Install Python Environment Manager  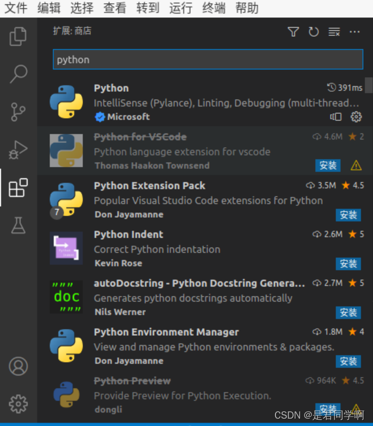pos(348,361)
